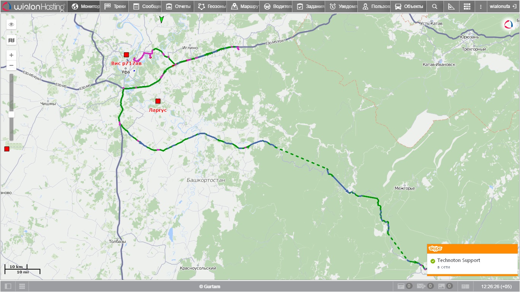This screenshot has height=292, width=520.
Task: Switch to the Треки tracks tab
Action: pos(116,6)
